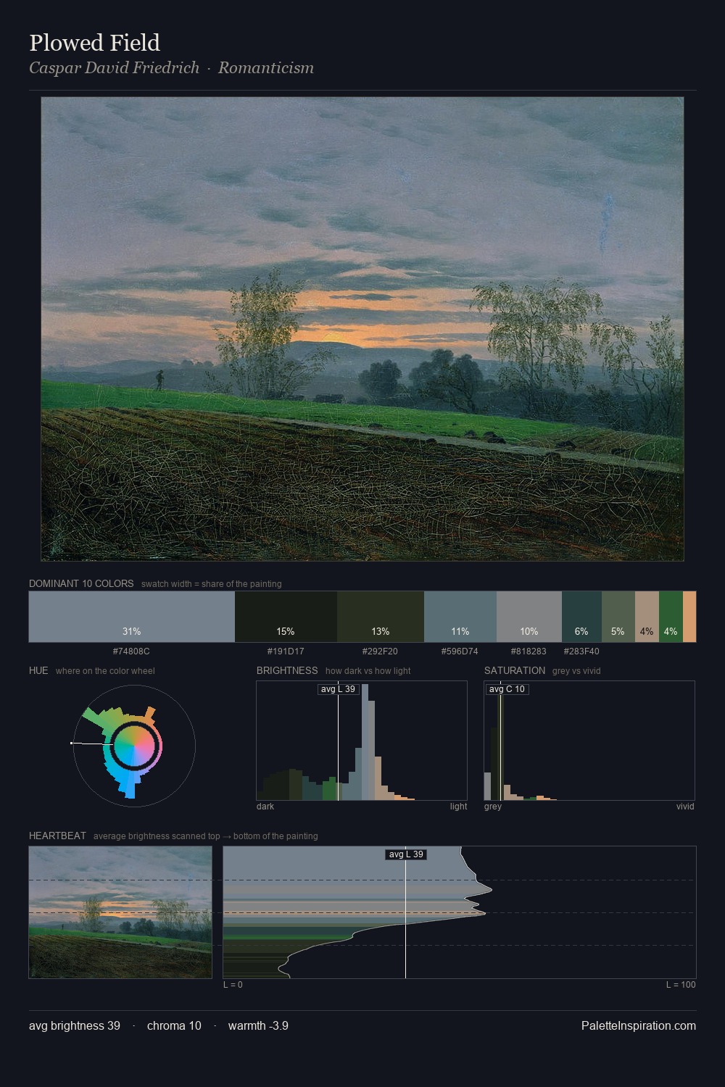Click the hue color wheel chart

[x=134, y=746]
